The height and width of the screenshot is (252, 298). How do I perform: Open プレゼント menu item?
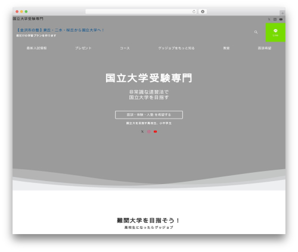point(83,48)
